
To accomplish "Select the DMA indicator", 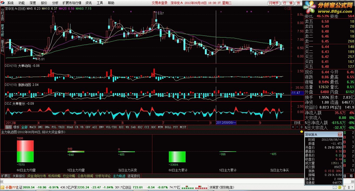I will (x=47, y=127).
